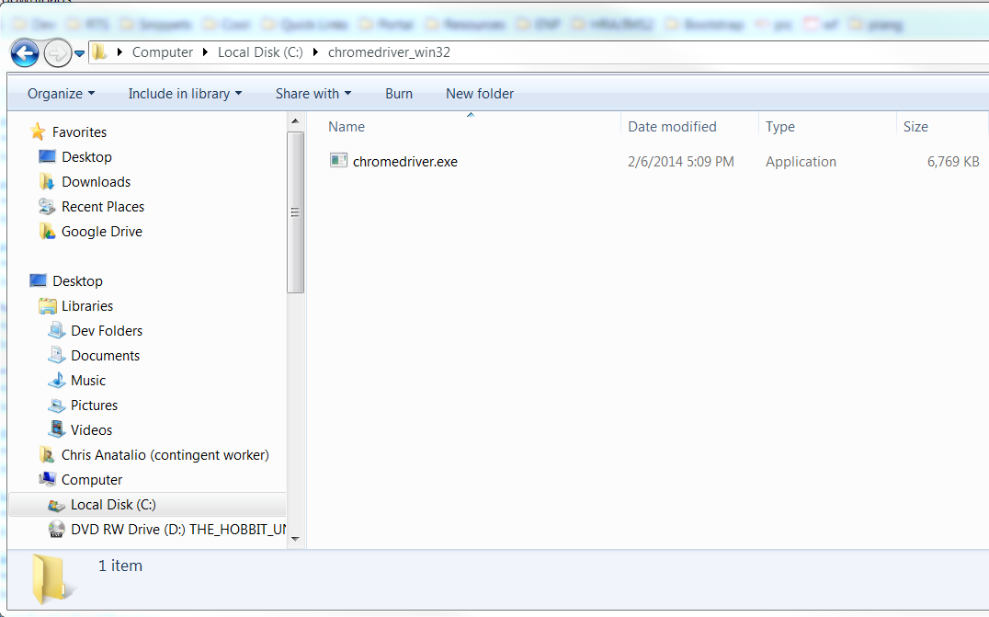Select Favorites in the navigation pane

(x=79, y=132)
